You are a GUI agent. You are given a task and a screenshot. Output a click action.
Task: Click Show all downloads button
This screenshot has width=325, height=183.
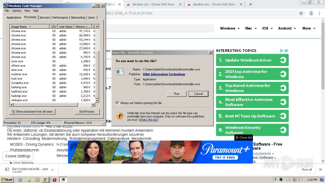point(306,170)
